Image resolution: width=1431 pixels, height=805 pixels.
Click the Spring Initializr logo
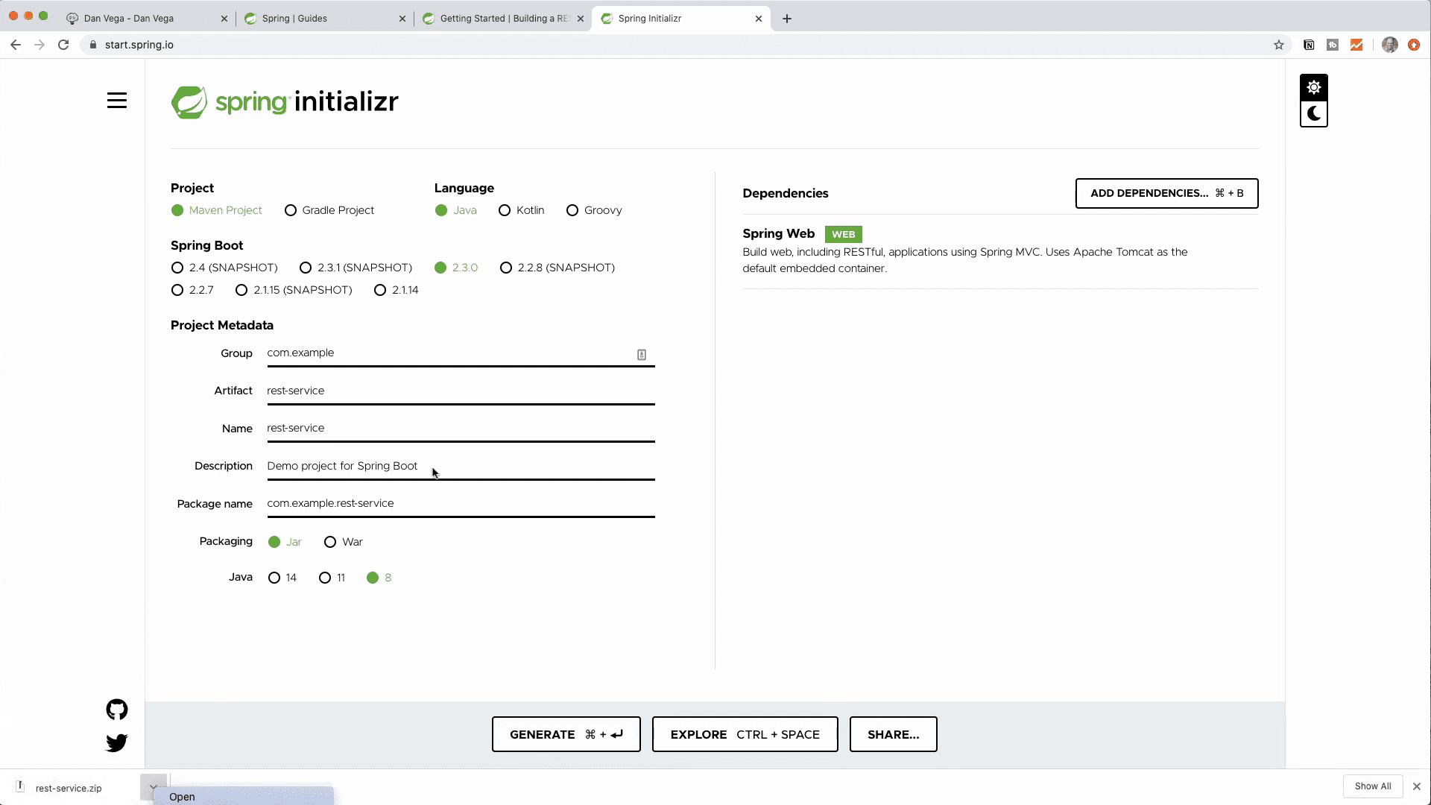285,101
